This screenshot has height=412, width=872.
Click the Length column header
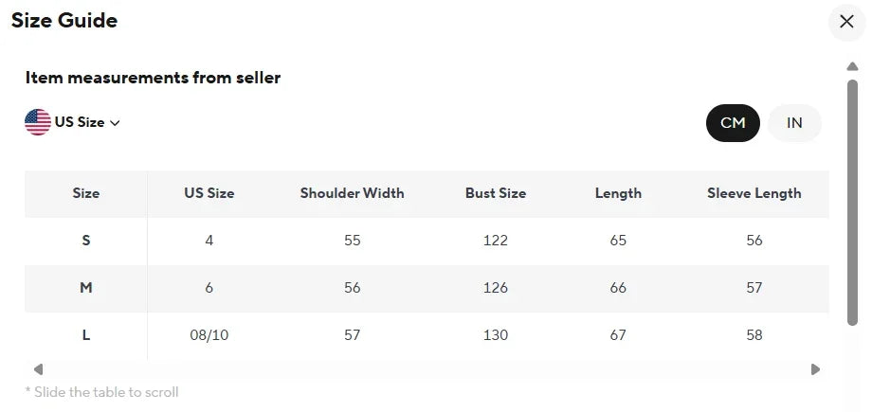pos(618,193)
